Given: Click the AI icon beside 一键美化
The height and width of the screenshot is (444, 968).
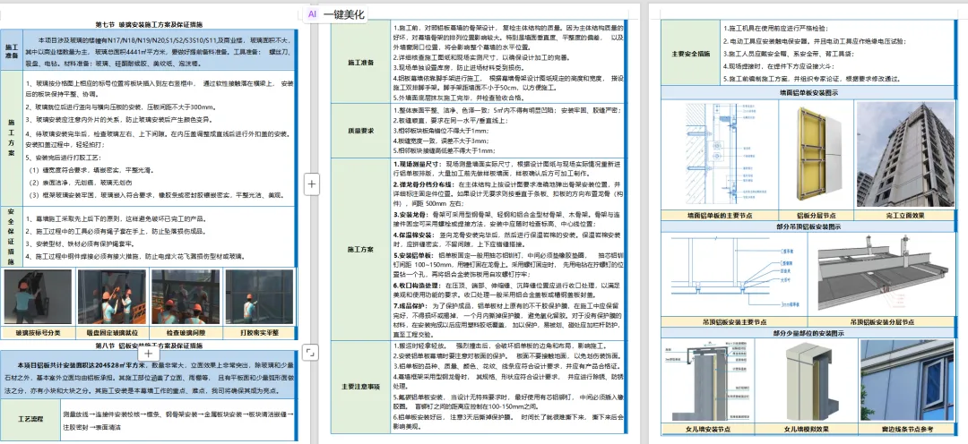Looking at the screenshot, I should tap(313, 13).
